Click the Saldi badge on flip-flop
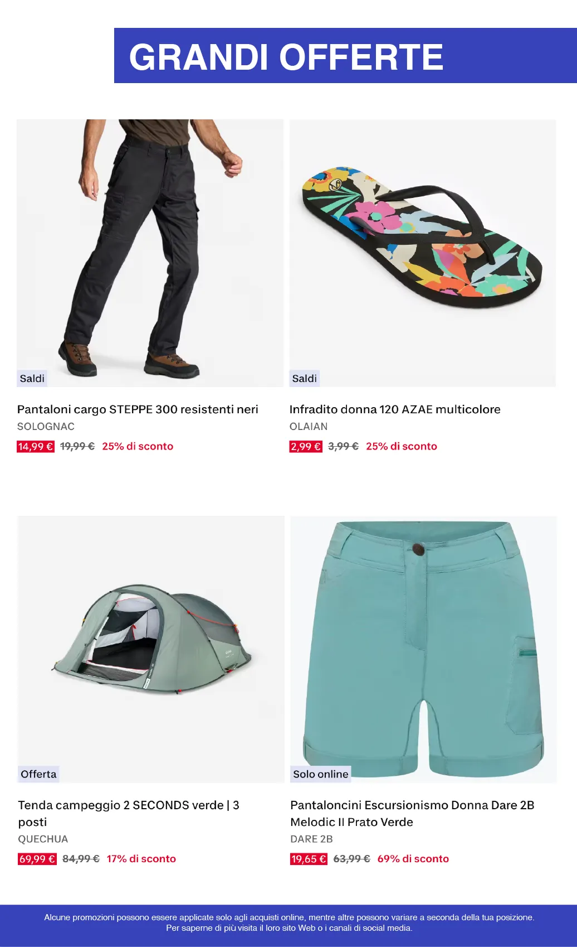The height and width of the screenshot is (947, 577). (305, 378)
